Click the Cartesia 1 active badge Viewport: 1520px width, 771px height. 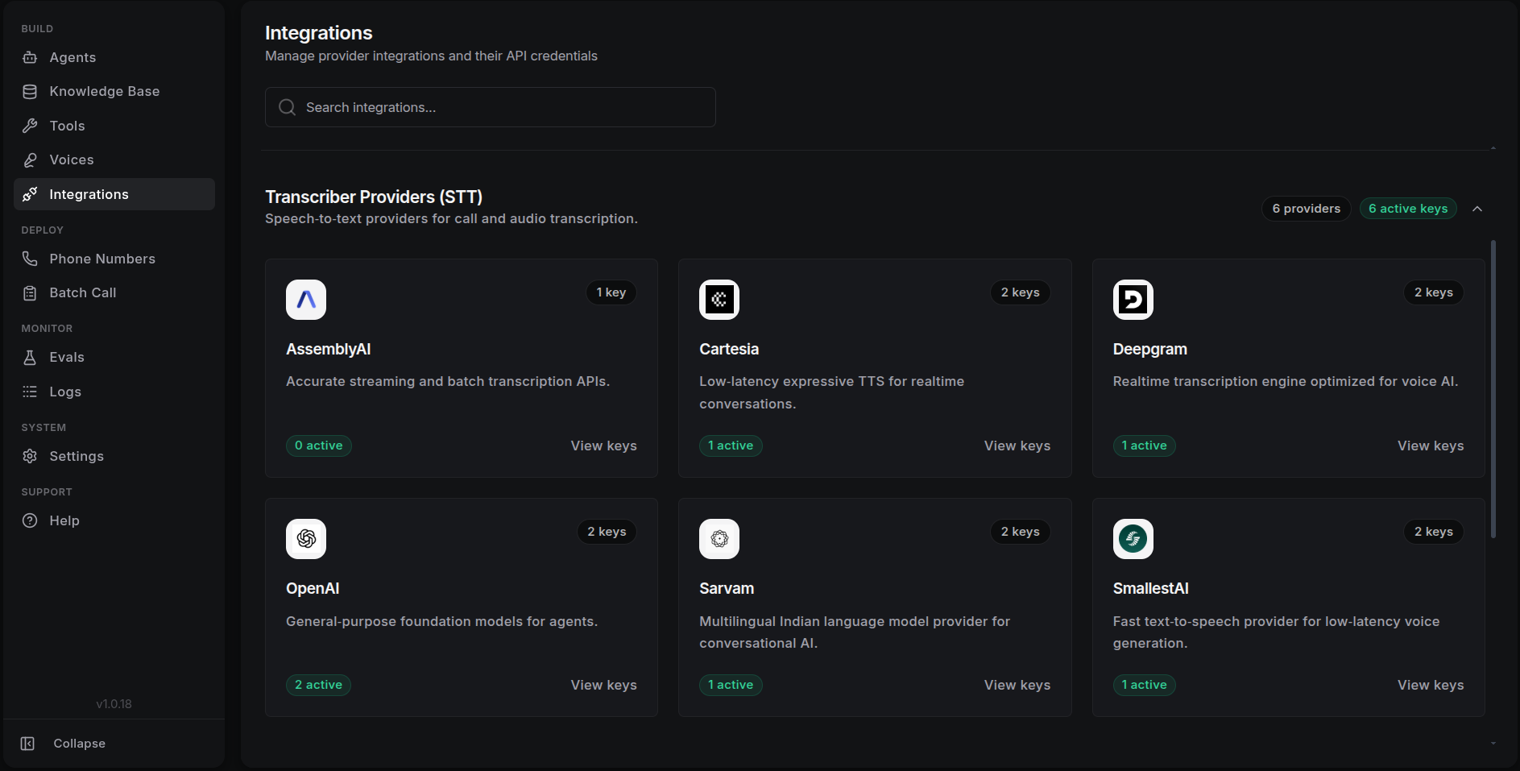[731, 446]
